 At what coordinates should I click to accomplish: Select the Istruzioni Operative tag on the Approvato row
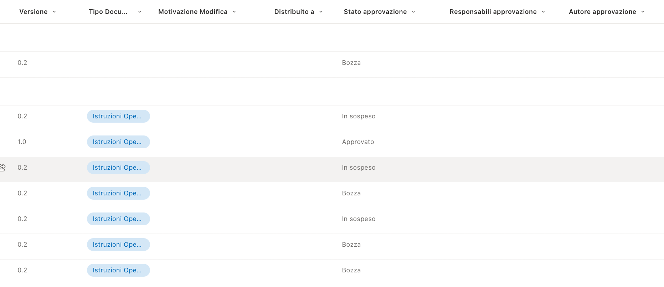pyautogui.click(x=118, y=142)
